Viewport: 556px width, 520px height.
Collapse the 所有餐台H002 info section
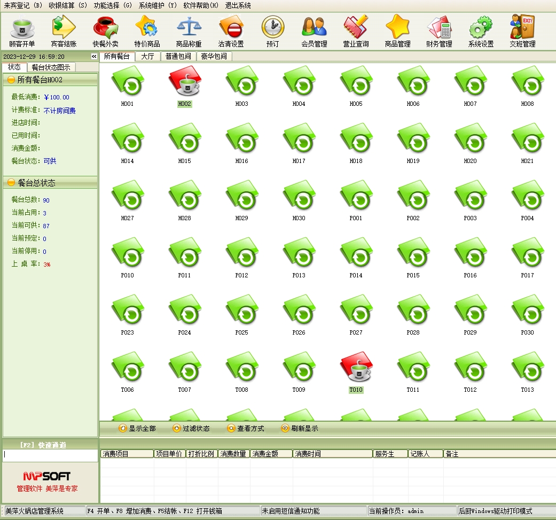pos(11,80)
